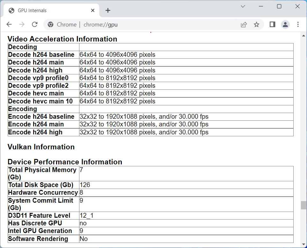Open the tab search chevron
307x248 pixels.
pyautogui.click(x=243, y=6)
